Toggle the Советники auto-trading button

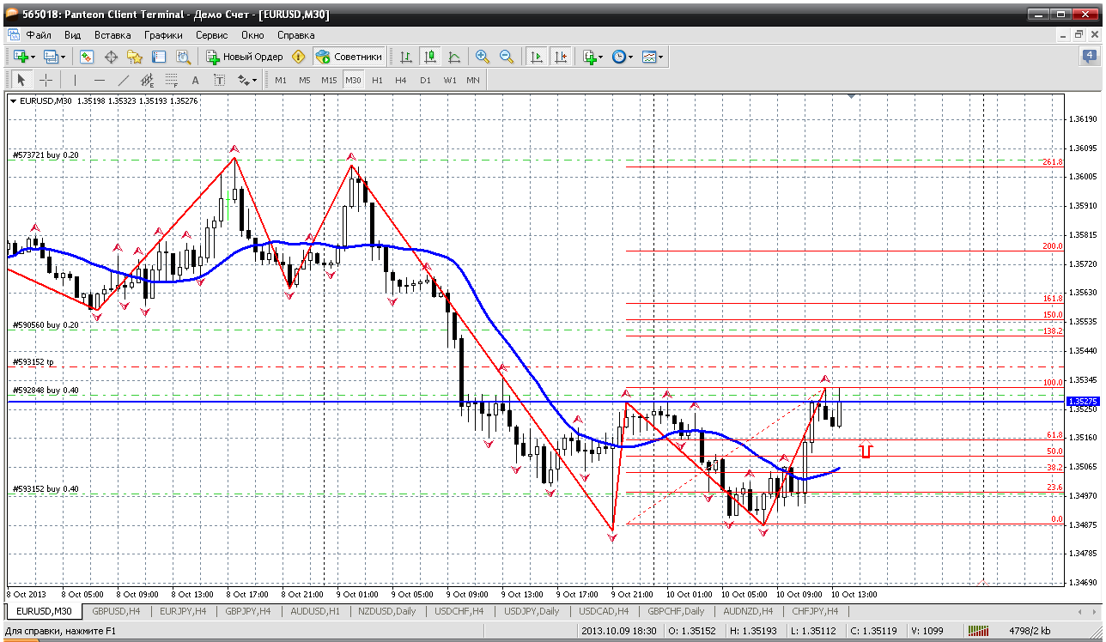coord(349,57)
